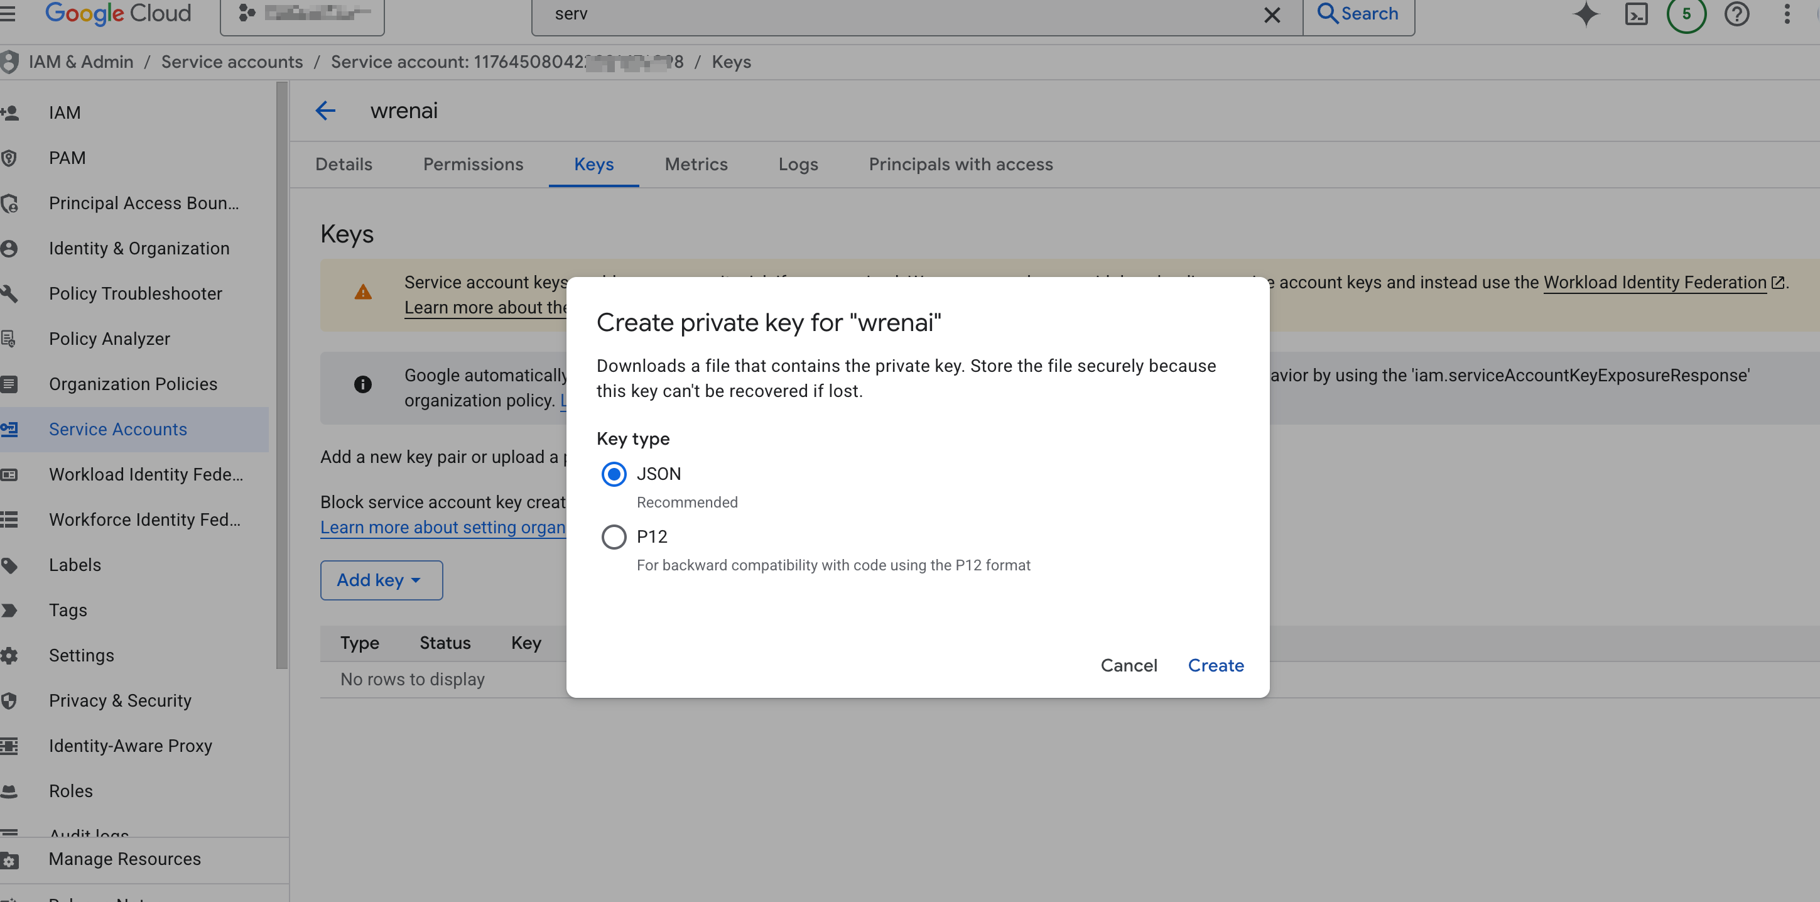
Task: View notifications in the top bar
Action: (1686, 13)
